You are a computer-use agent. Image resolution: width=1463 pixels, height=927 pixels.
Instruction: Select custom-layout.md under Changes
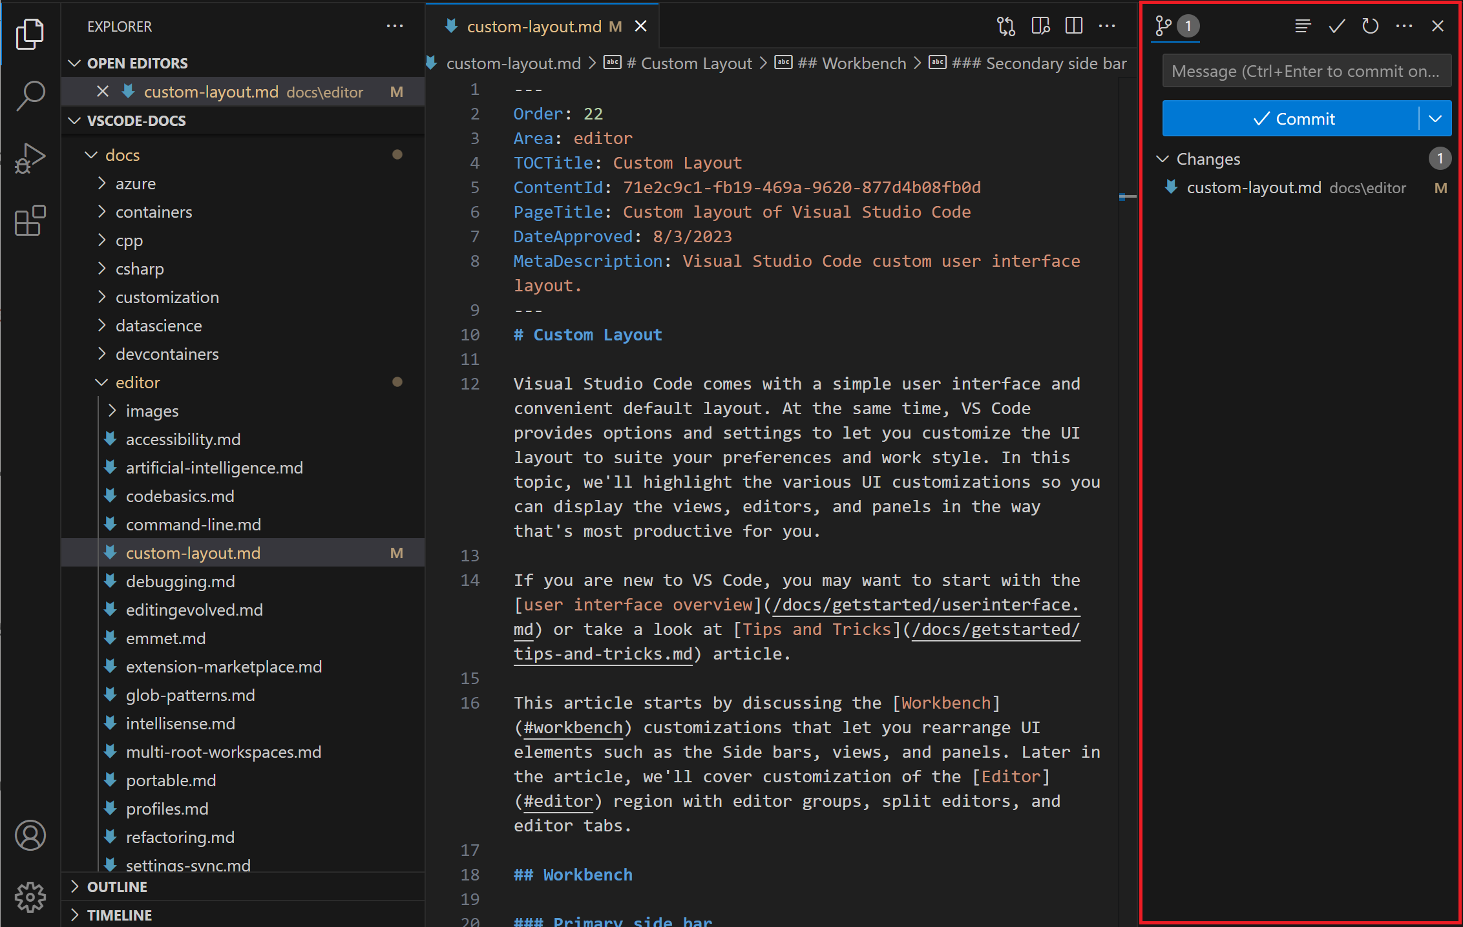coord(1254,187)
